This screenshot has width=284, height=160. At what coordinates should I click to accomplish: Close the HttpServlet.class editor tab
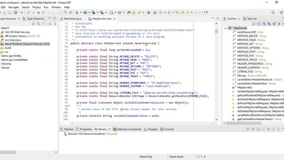114,19
